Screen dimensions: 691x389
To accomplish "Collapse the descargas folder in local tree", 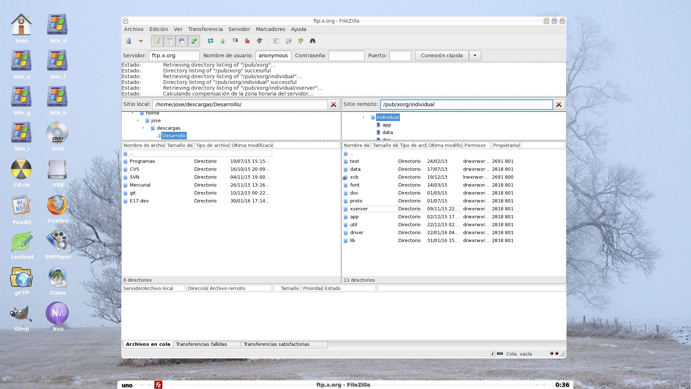I will pos(143,128).
